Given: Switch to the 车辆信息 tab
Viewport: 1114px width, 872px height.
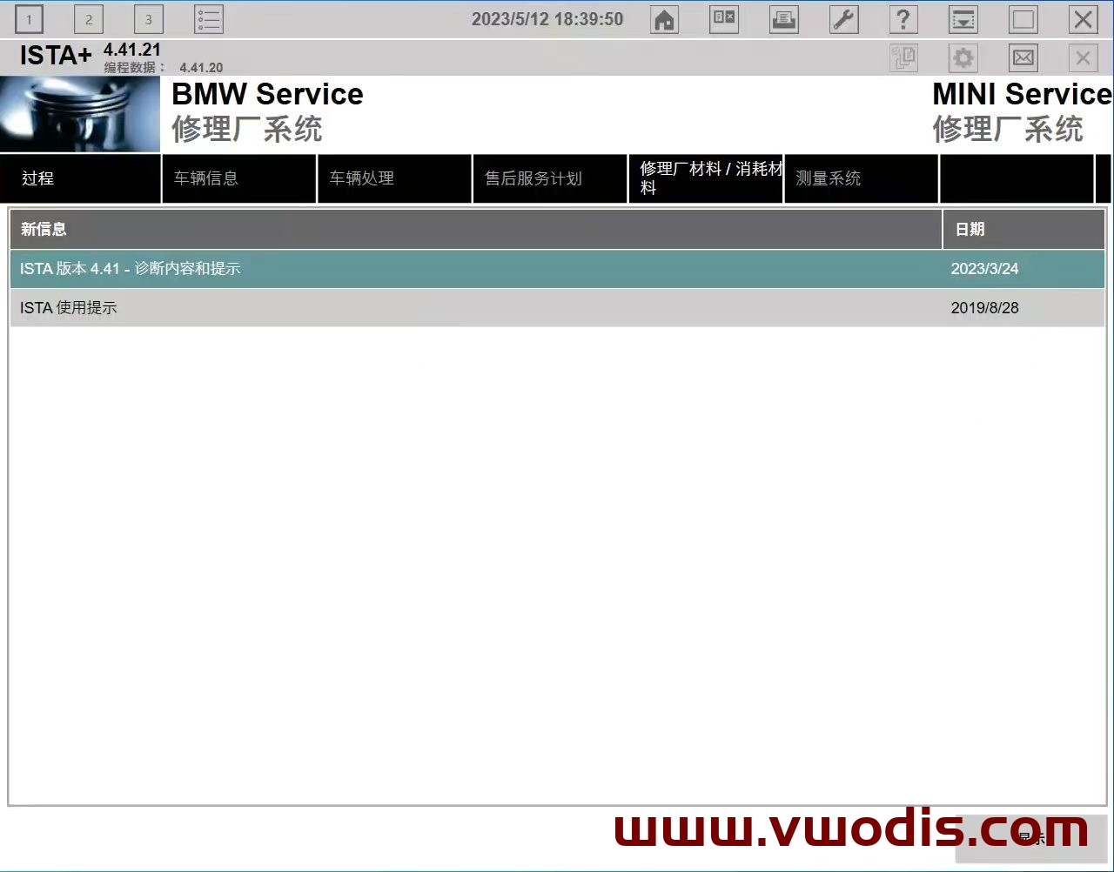Looking at the screenshot, I should [x=238, y=178].
